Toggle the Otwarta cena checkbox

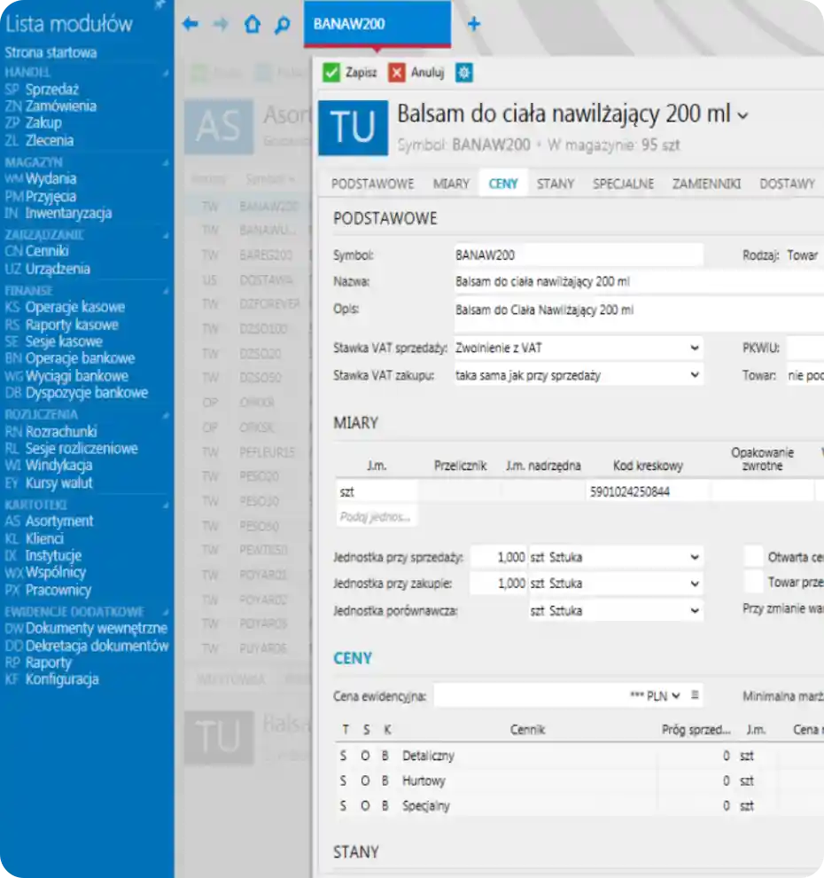click(753, 557)
